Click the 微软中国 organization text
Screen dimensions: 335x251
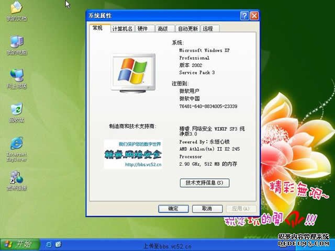(x=189, y=99)
